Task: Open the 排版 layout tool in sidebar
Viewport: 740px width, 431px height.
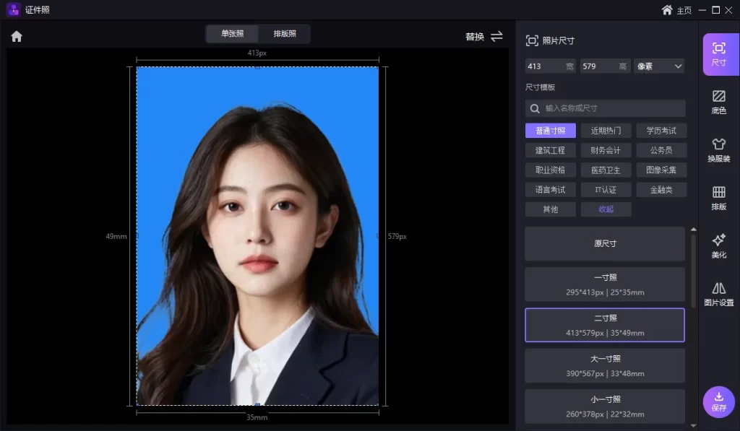Action: pos(718,198)
